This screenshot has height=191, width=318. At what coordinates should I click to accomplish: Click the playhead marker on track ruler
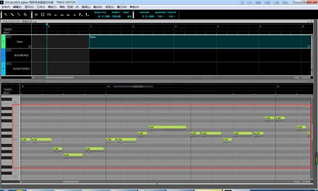47,24
